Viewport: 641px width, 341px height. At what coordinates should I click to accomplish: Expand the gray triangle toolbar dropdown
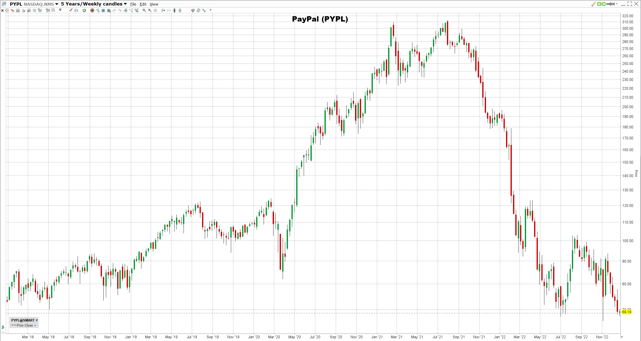[60, 10]
